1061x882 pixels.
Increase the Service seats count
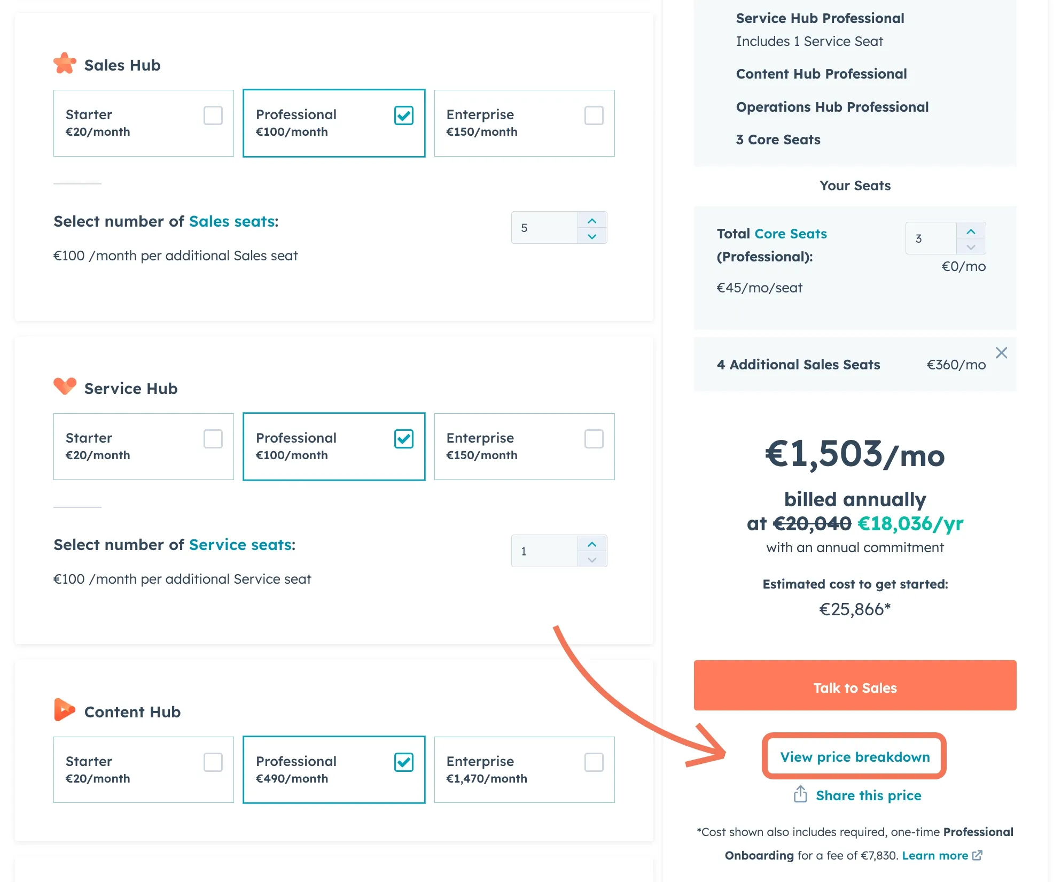pyautogui.click(x=592, y=543)
